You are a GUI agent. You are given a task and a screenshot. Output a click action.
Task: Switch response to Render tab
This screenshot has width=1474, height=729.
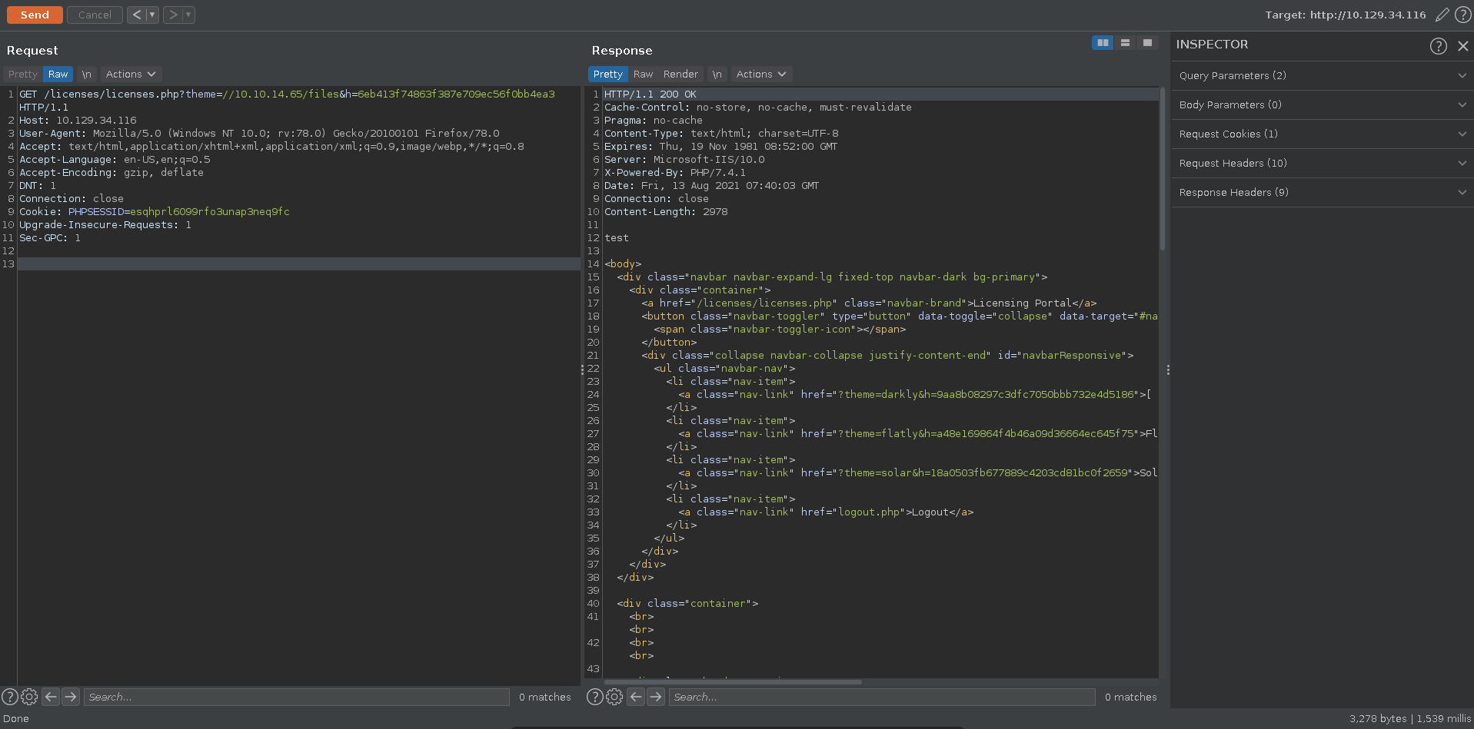680,75
